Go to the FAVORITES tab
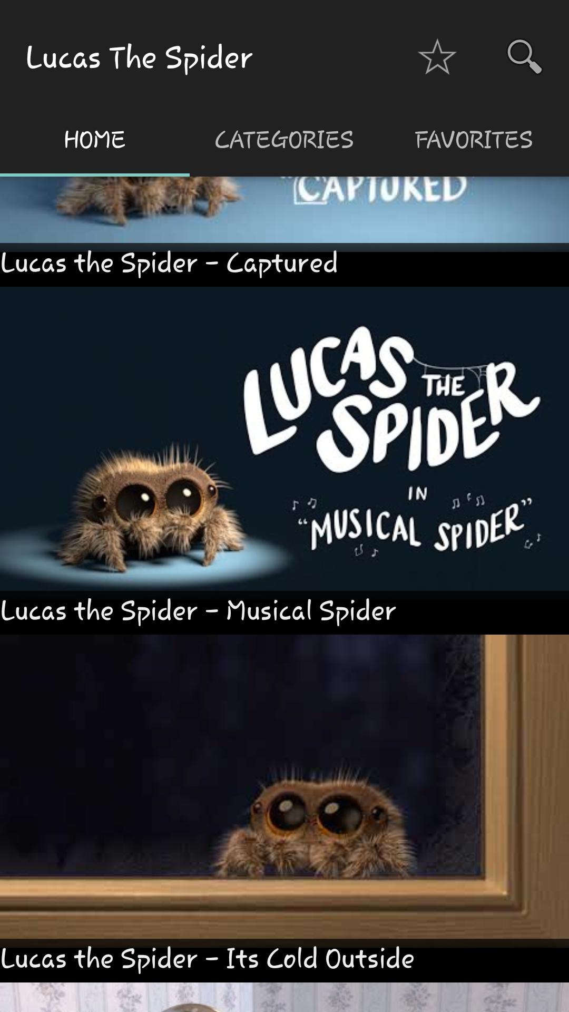 click(x=474, y=140)
